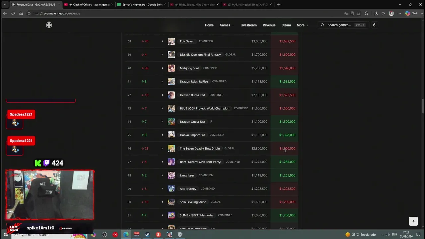Click the taskbar search box
Image resolution: width=425 pixels, height=239 pixels.
pos(50,235)
